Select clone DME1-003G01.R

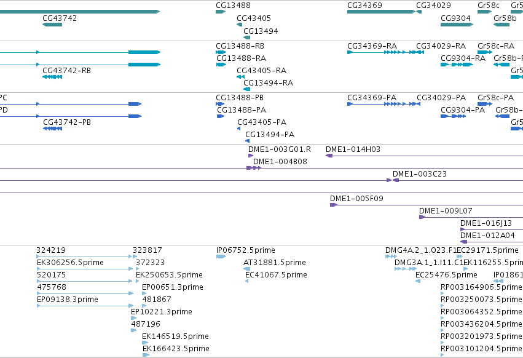click(x=251, y=156)
